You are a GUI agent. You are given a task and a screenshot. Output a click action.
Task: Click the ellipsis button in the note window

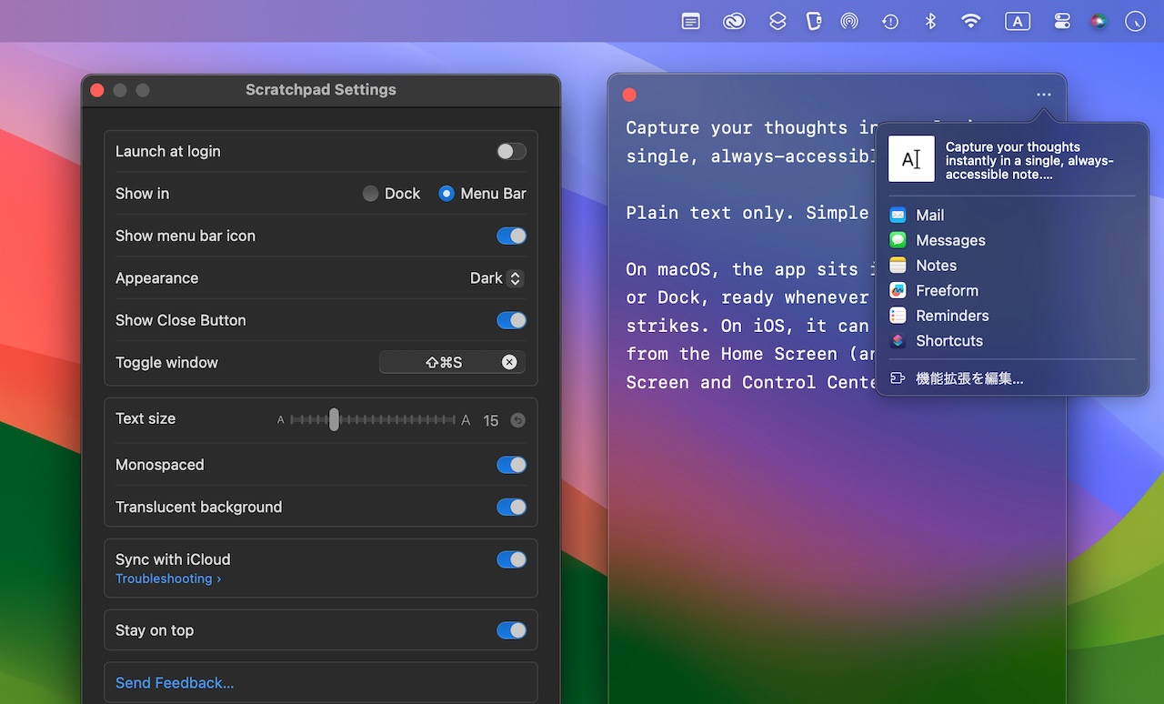(x=1043, y=95)
